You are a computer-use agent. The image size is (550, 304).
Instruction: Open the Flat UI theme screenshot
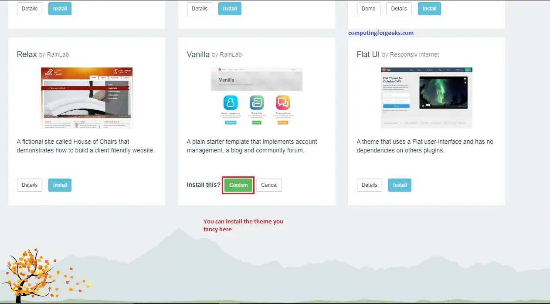[426, 98]
